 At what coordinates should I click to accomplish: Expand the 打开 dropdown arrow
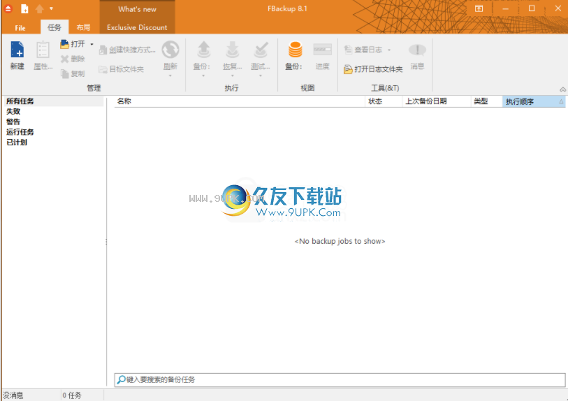(x=92, y=44)
